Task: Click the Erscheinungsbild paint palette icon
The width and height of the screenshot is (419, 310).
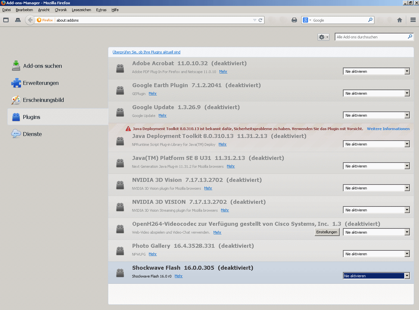Action: click(16, 100)
